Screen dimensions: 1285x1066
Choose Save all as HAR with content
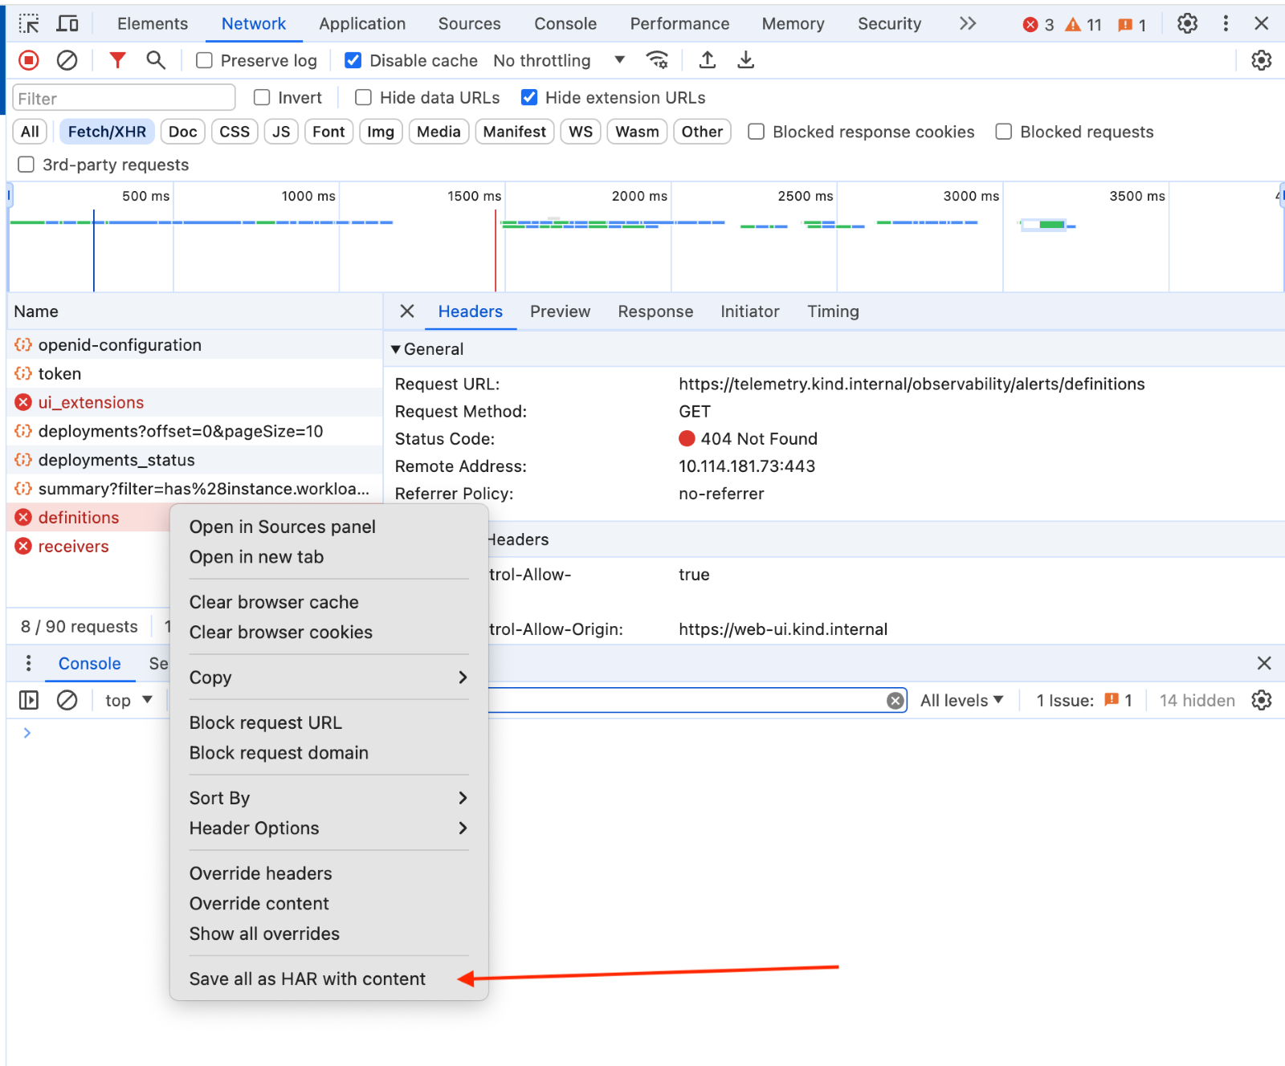coord(308,979)
